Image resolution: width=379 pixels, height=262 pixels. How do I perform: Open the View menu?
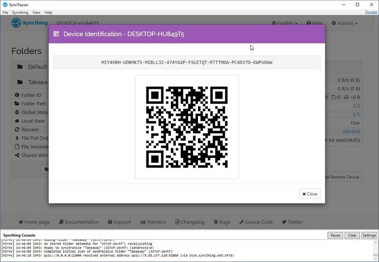tap(36, 12)
